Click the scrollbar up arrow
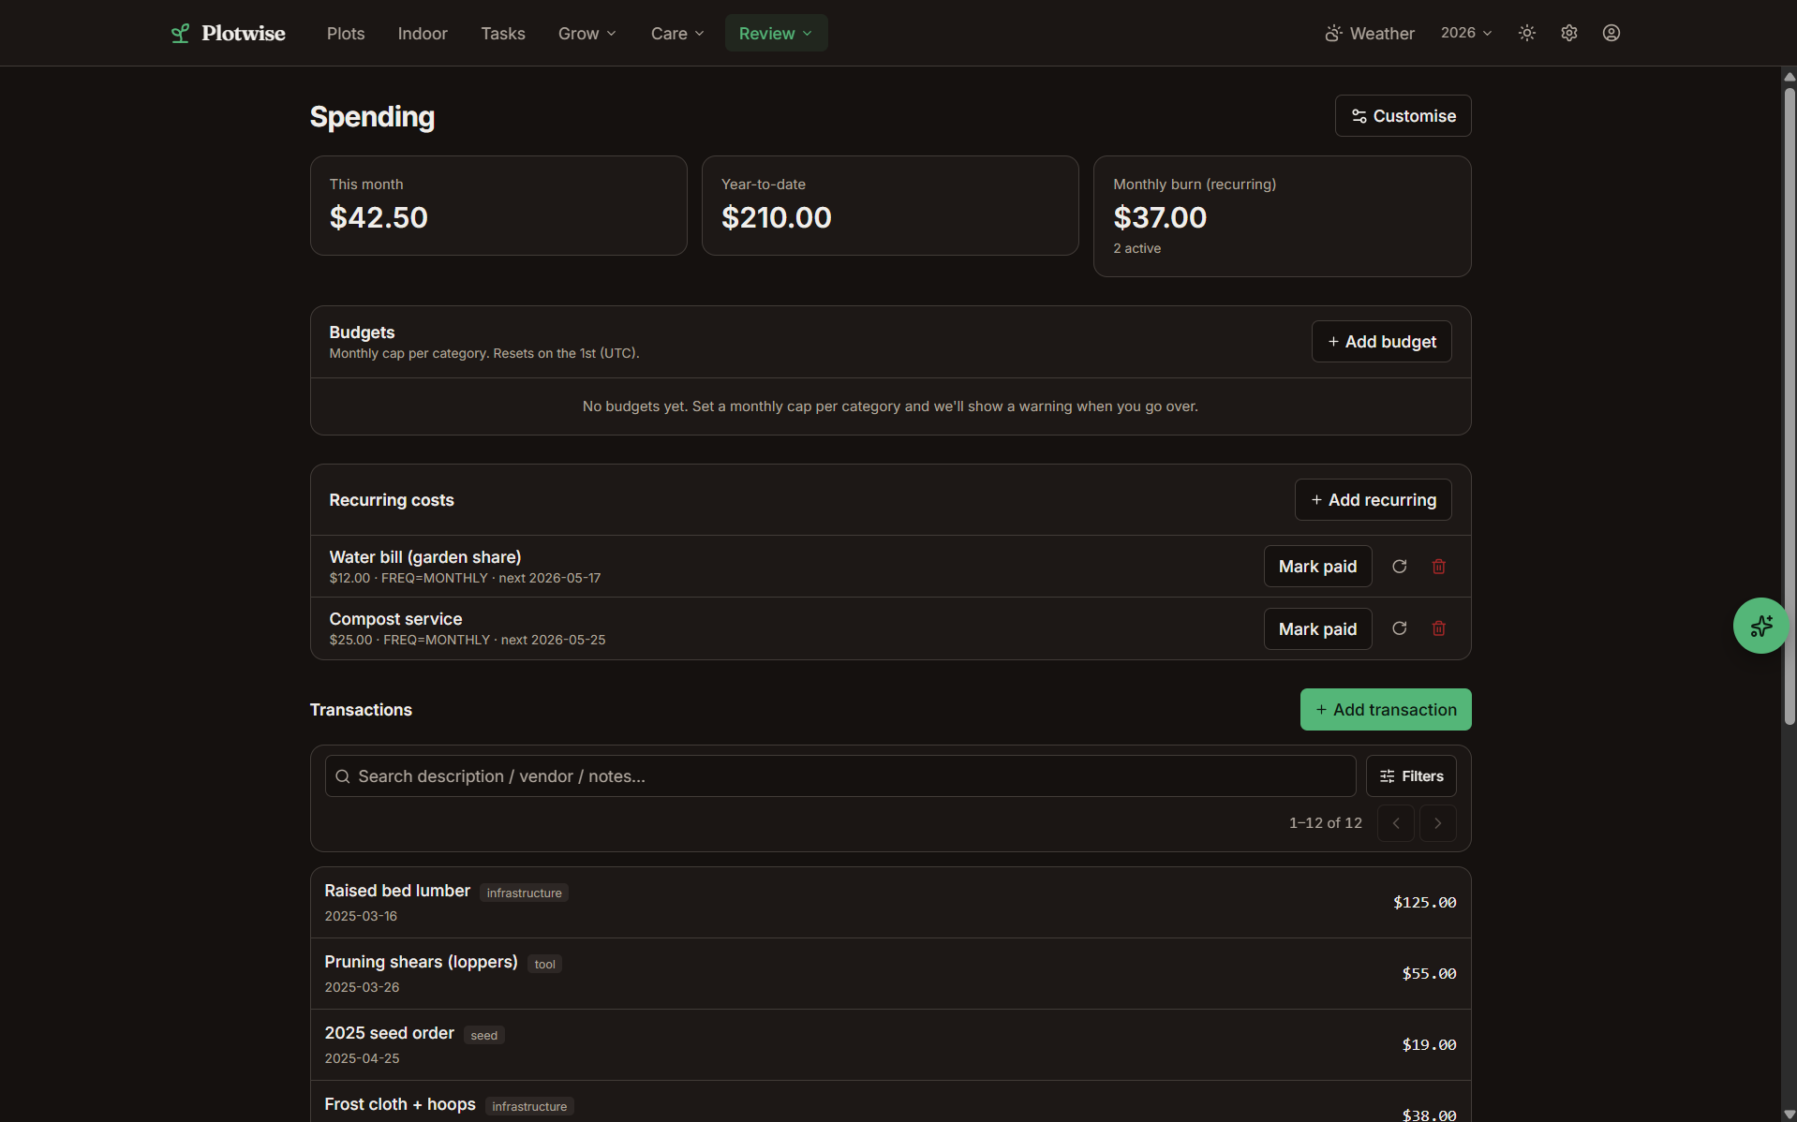This screenshot has height=1122, width=1797. 1789,77
